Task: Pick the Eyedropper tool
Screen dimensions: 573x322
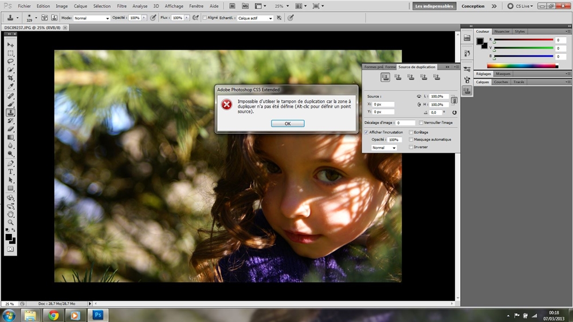Action: 10,86
